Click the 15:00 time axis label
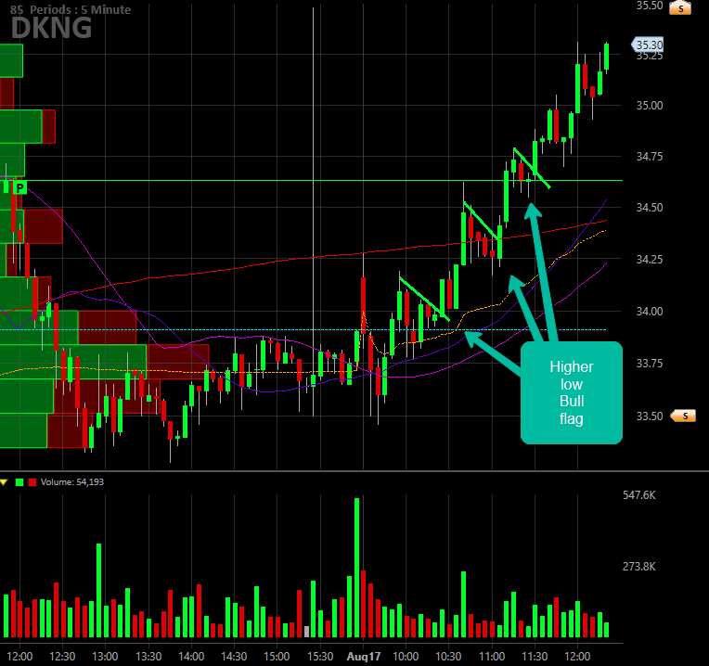 277,657
